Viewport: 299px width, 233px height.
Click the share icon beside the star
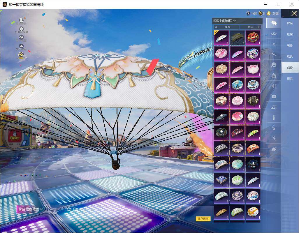click(75, 209)
